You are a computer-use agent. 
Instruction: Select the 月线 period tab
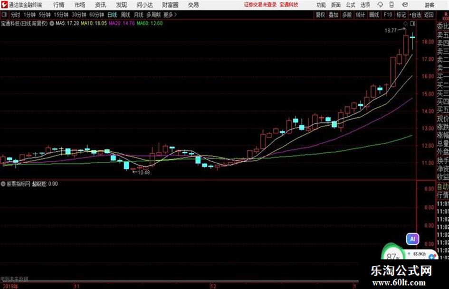click(x=139, y=15)
